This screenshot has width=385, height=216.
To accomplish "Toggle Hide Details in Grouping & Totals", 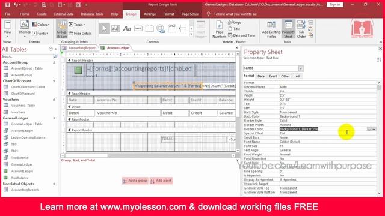I will pos(81,34).
